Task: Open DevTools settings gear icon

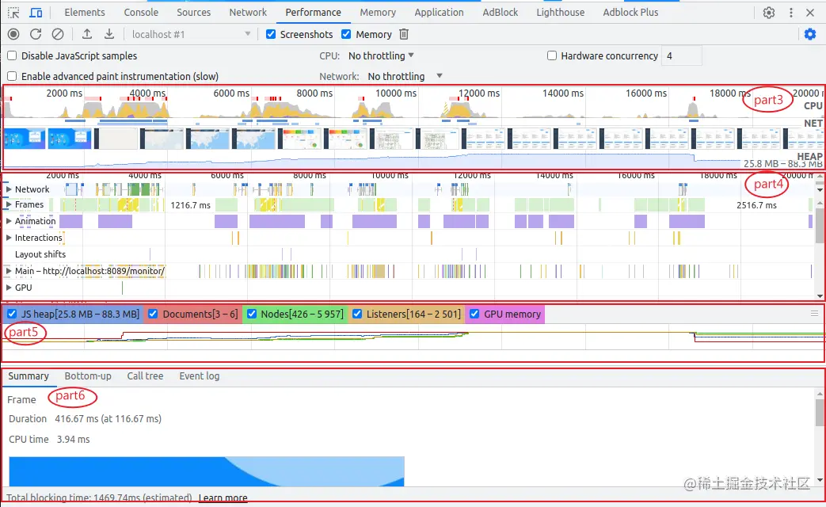Action: click(x=769, y=13)
